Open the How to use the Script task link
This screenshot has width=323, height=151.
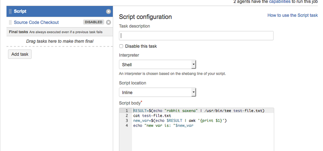pyautogui.click(x=292, y=15)
